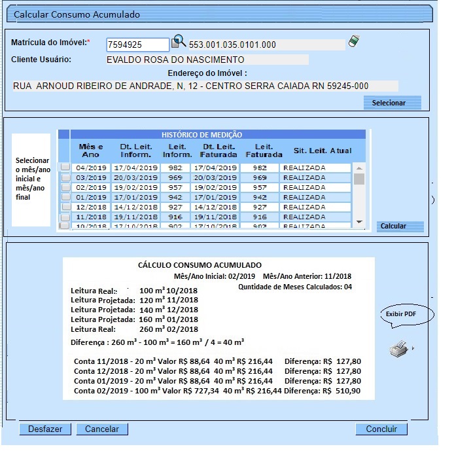Tick the checkbox for 02/2019

coord(65,187)
